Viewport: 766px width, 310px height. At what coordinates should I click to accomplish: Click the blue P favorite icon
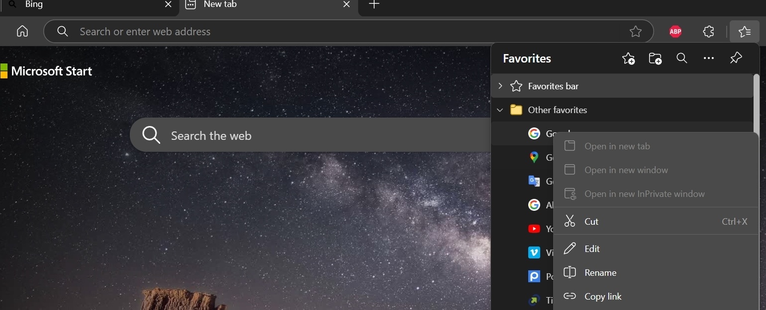(534, 276)
